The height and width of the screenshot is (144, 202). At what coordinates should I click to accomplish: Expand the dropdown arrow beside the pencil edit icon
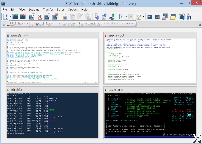[143, 17]
